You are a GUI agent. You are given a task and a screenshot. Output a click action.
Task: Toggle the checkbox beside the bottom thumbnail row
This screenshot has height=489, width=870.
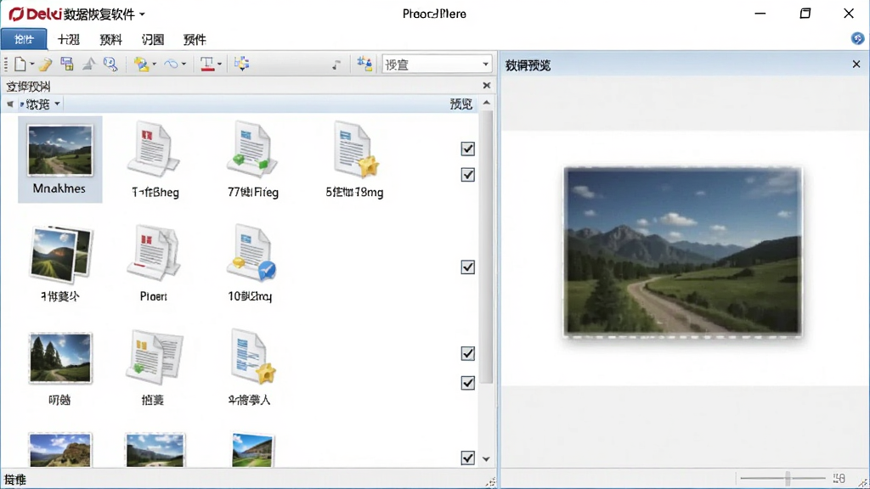(x=468, y=458)
